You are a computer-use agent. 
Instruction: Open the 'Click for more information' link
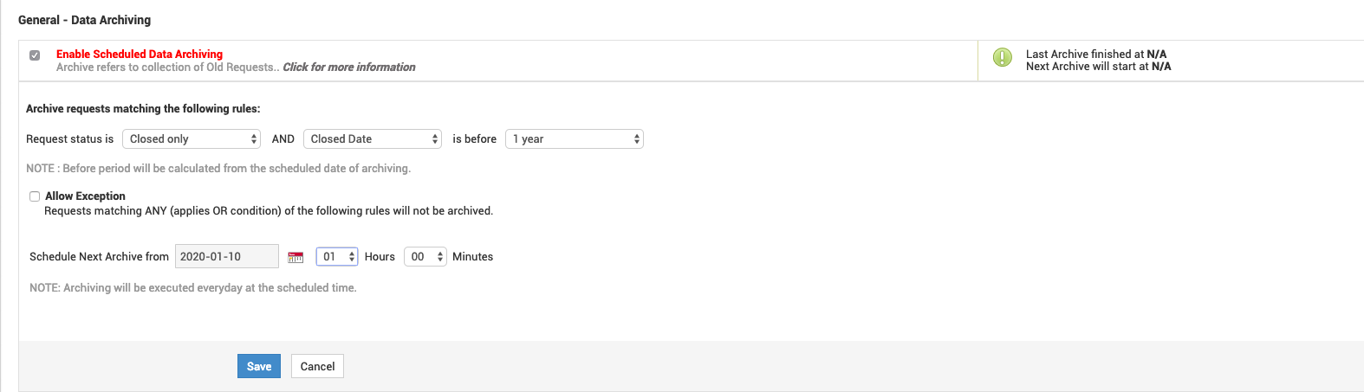[x=349, y=67]
